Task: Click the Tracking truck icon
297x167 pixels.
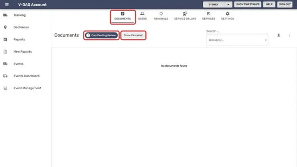Action: (x=5, y=15)
